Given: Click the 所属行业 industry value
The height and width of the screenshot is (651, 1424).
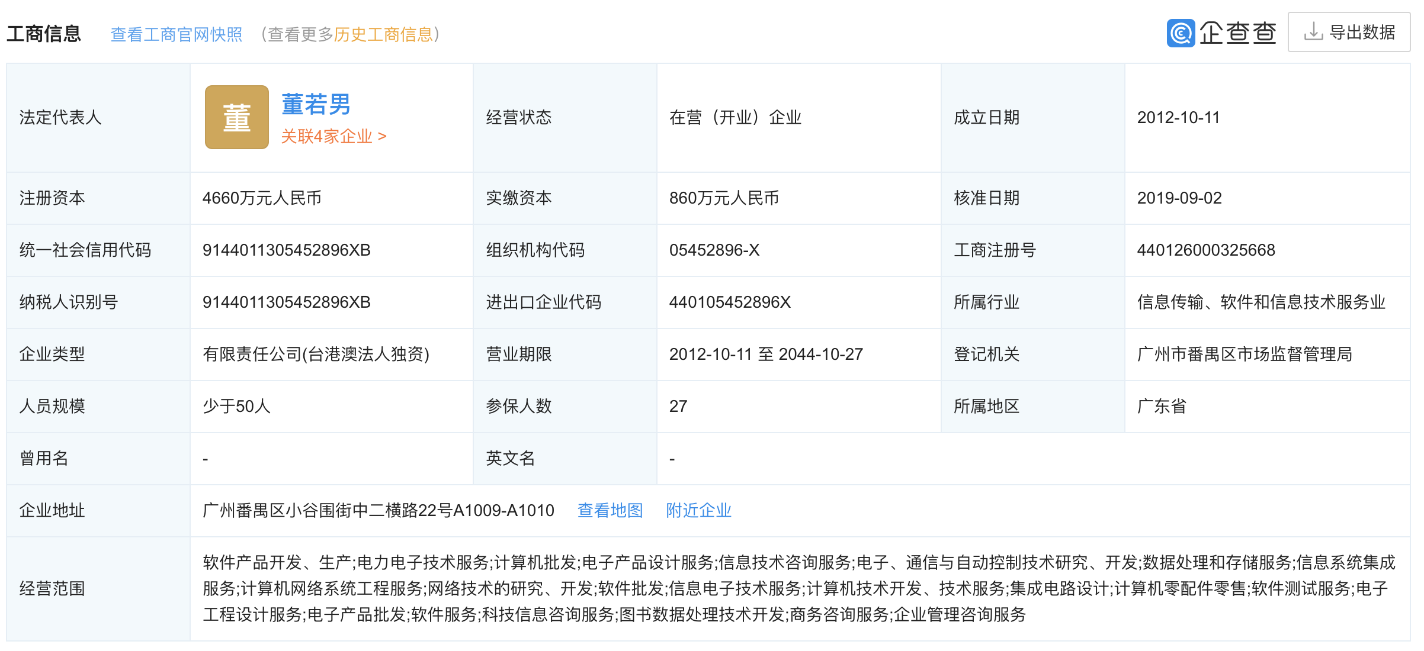Looking at the screenshot, I should [1261, 302].
